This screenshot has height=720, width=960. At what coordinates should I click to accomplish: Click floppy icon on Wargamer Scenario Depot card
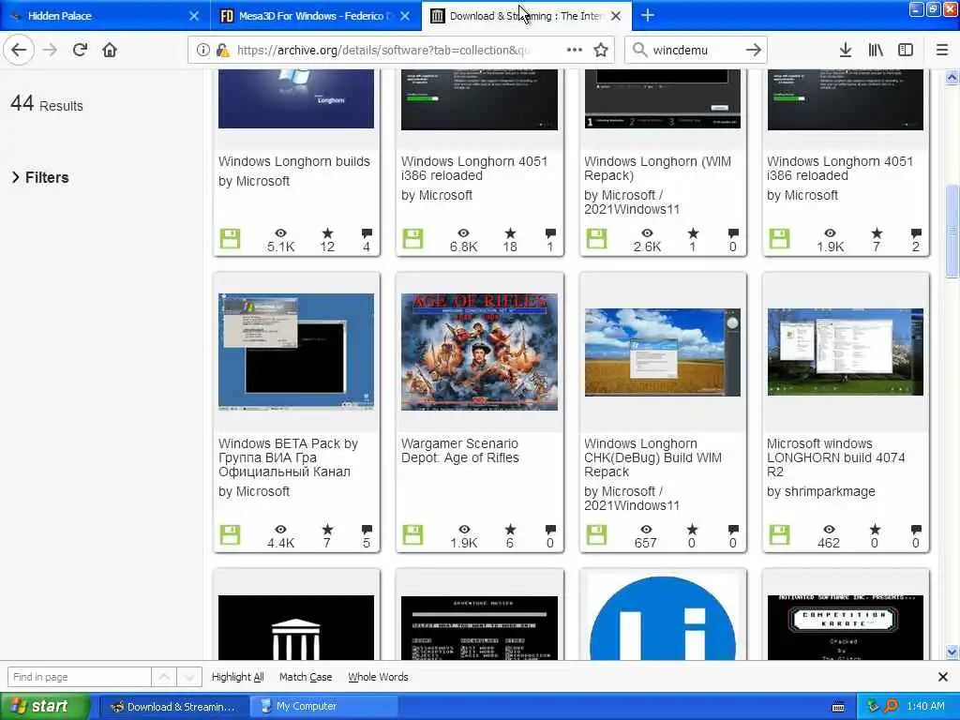tap(412, 534)
